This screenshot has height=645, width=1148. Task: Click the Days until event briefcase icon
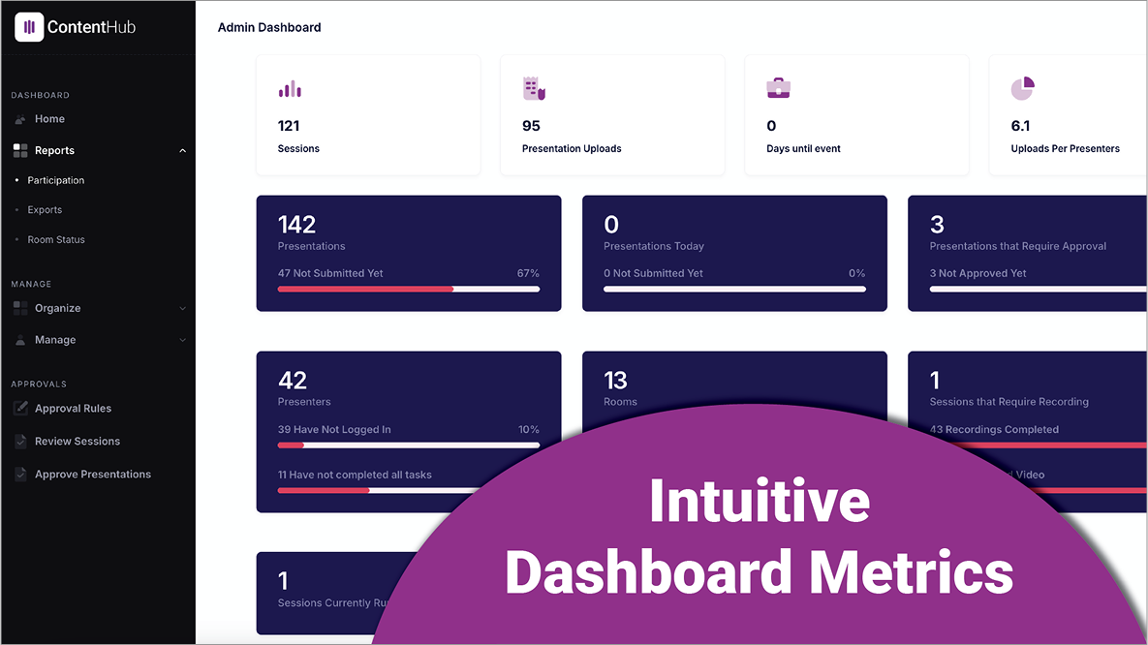point(778,88)
